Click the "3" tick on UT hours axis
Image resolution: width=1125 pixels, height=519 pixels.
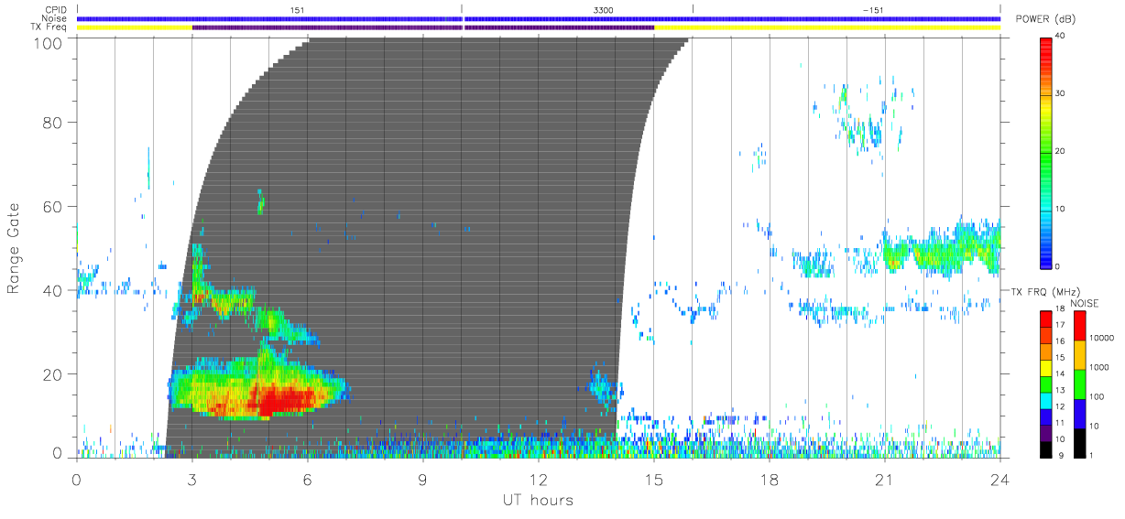coord(191,479)
